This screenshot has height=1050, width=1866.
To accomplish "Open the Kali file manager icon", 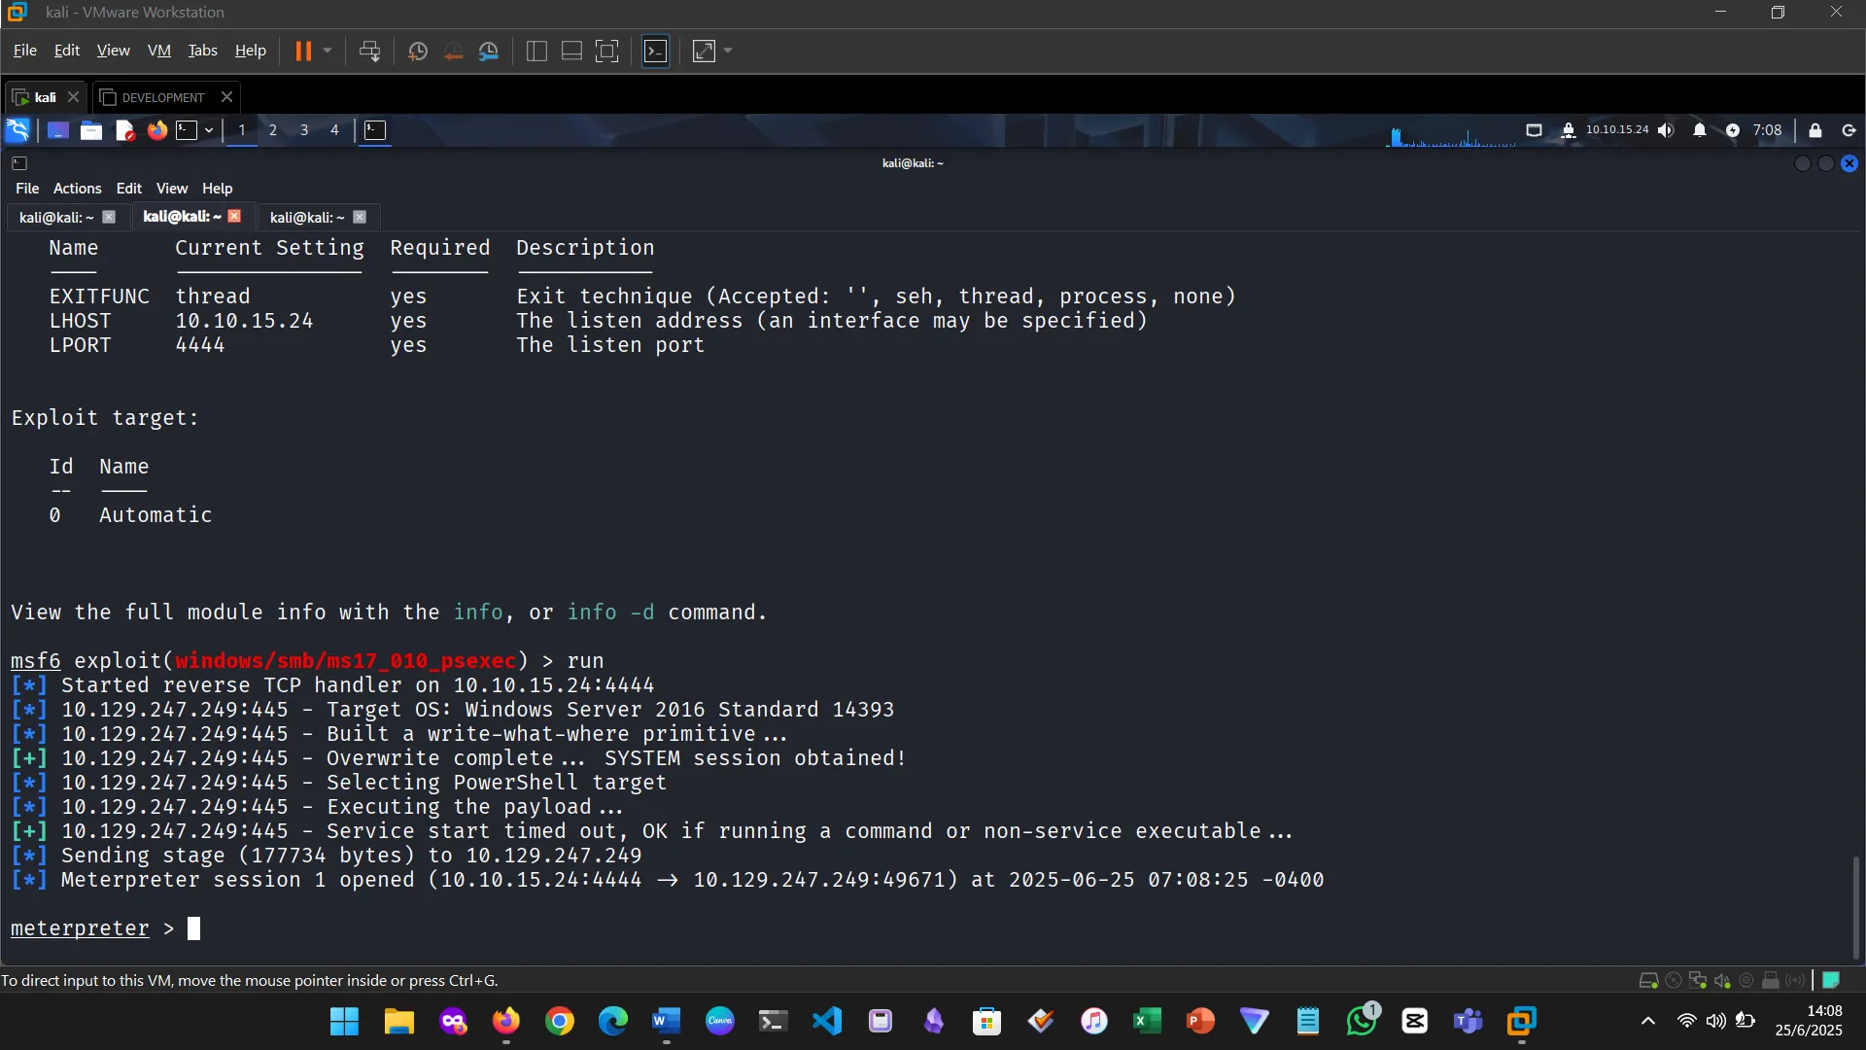I will click(91, 130).
